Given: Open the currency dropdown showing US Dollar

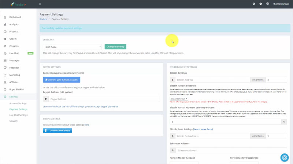Looking at the screenshot, I should 72,47.
